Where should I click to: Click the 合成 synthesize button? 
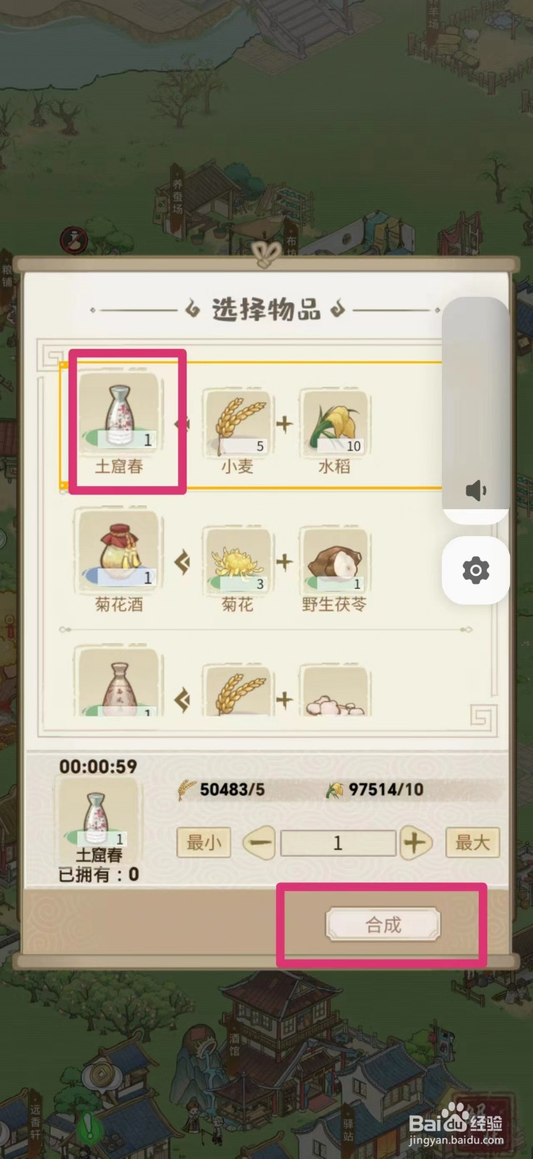click(383, 925)
